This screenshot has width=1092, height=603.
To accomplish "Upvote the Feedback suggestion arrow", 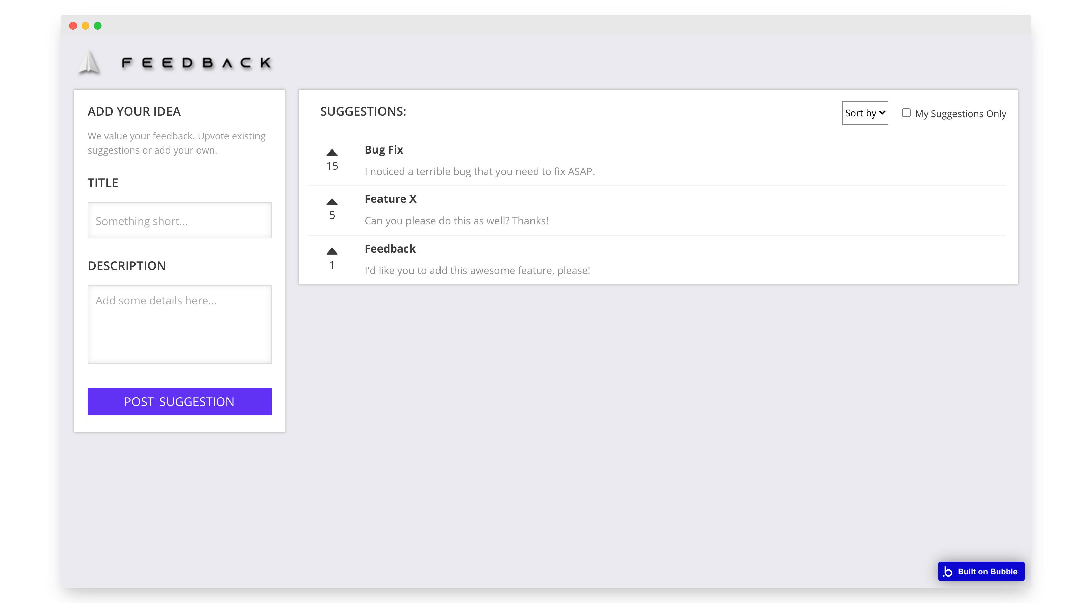I will [x=332, y=251].
